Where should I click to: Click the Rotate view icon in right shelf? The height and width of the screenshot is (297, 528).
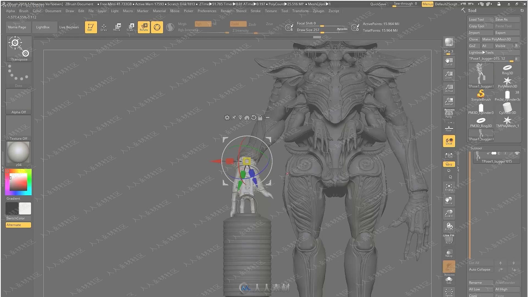coord(449,227)
